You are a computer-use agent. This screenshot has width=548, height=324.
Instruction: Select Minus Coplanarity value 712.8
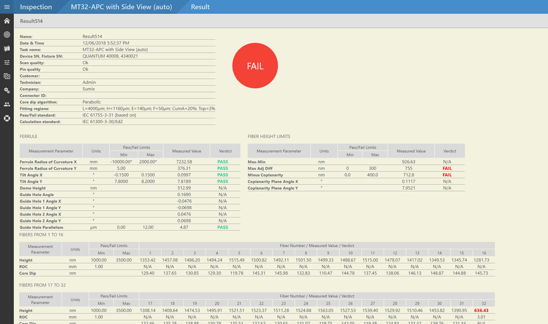point(409,175)
